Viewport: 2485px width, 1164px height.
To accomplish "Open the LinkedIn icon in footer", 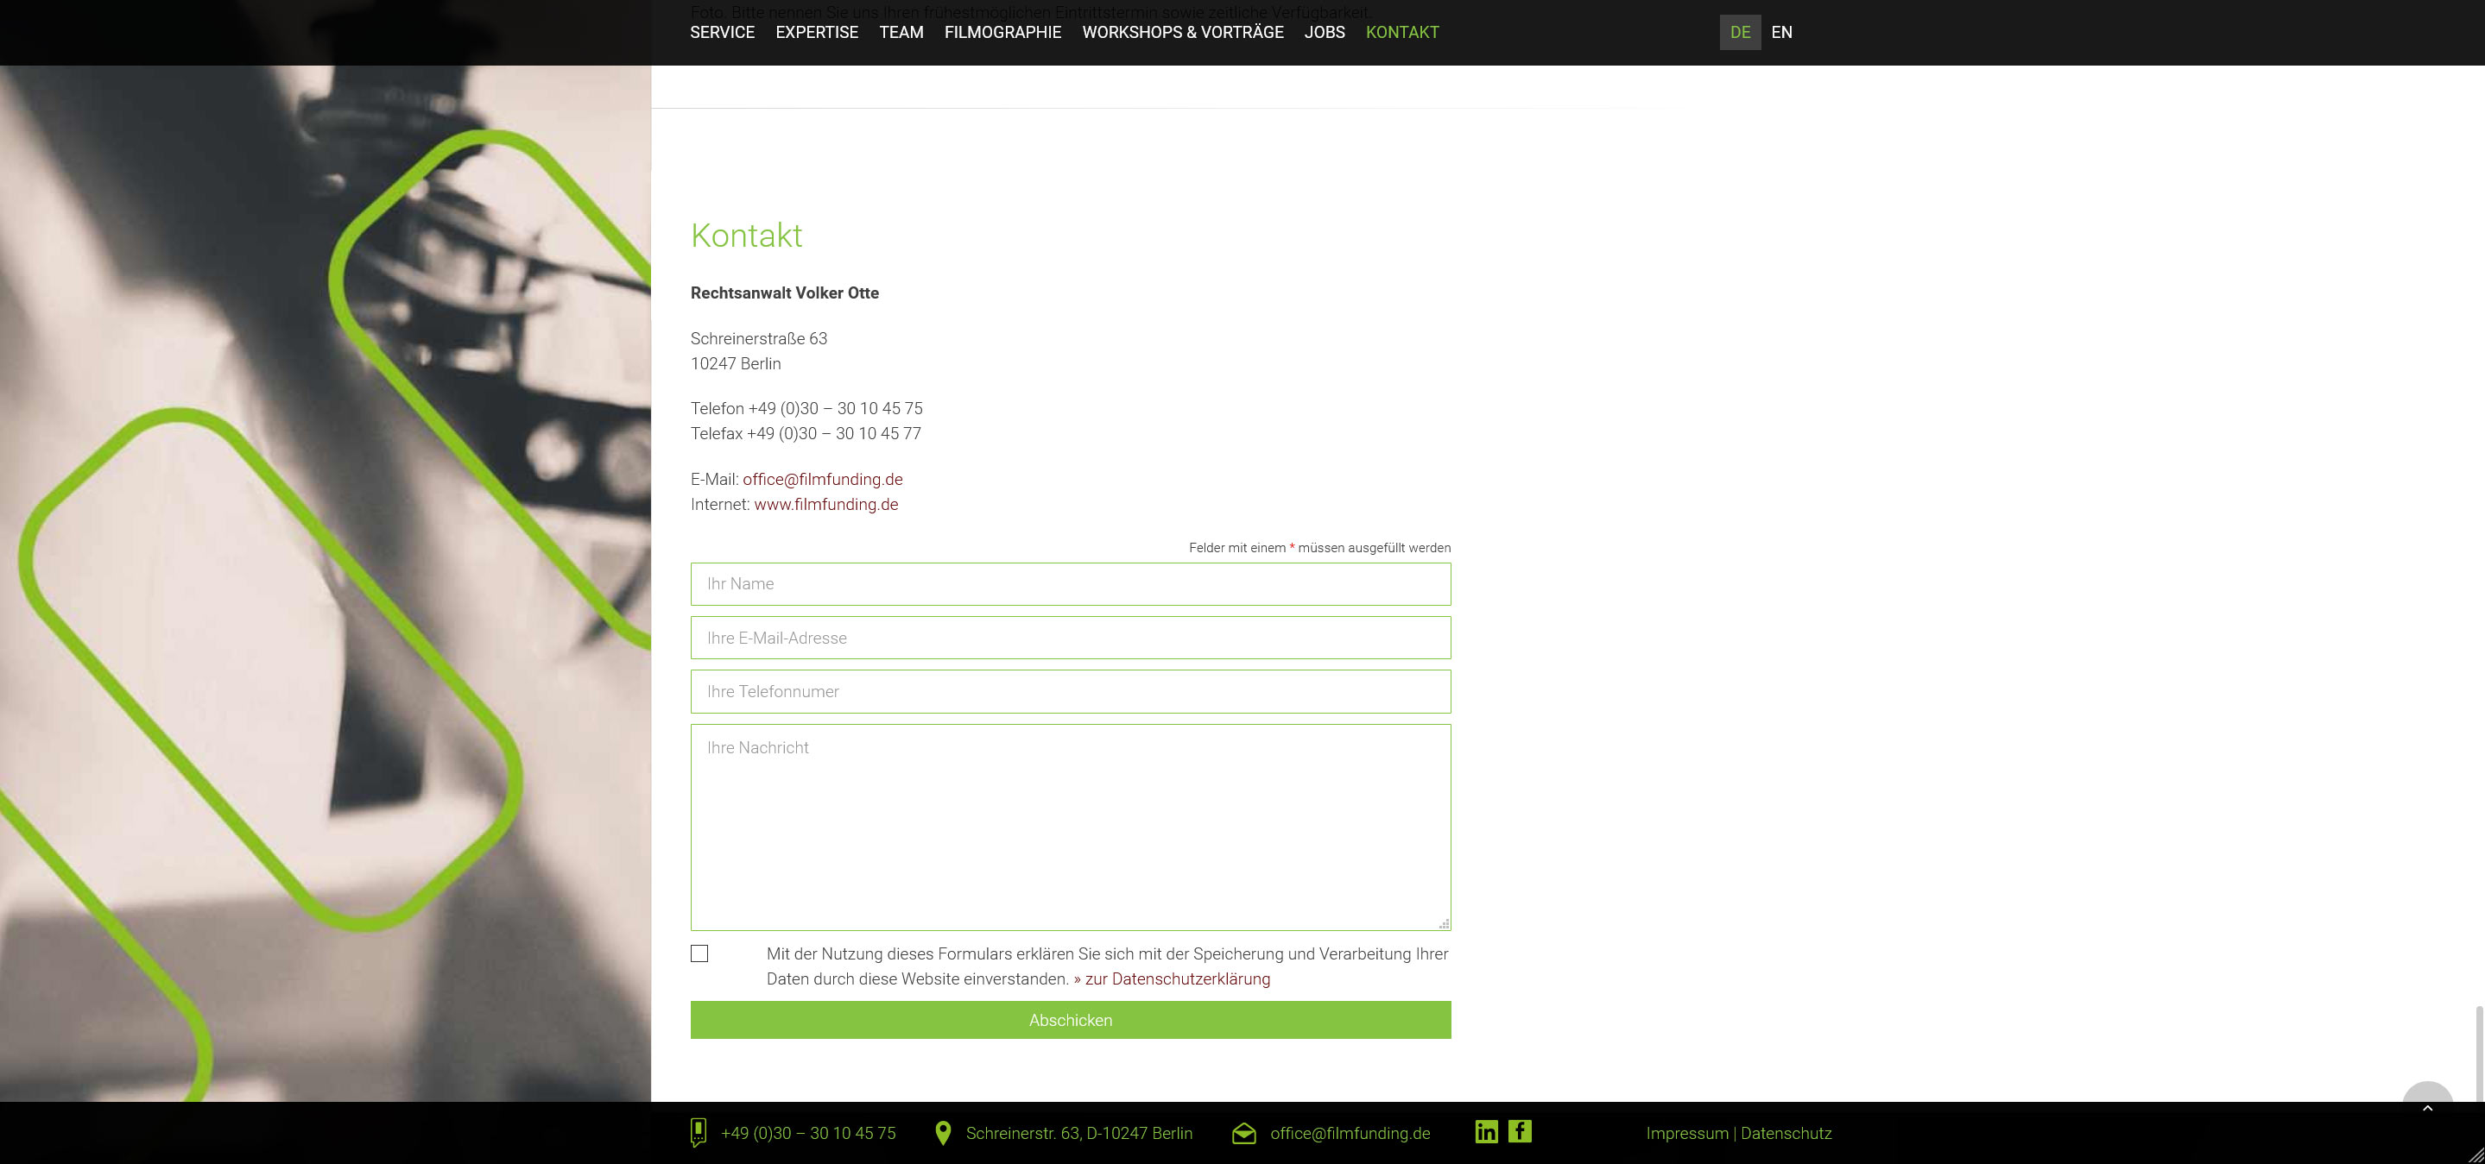I will pos(1486,1131).
